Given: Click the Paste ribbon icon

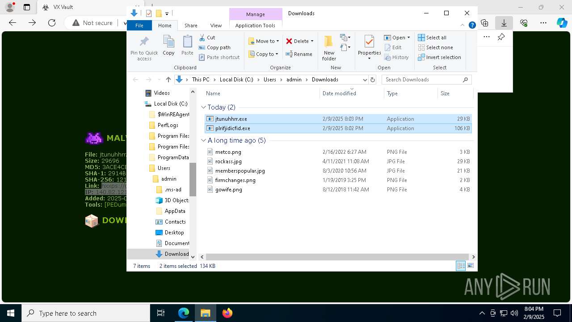Looking at the screenshot, I should [x=187, y=45].
